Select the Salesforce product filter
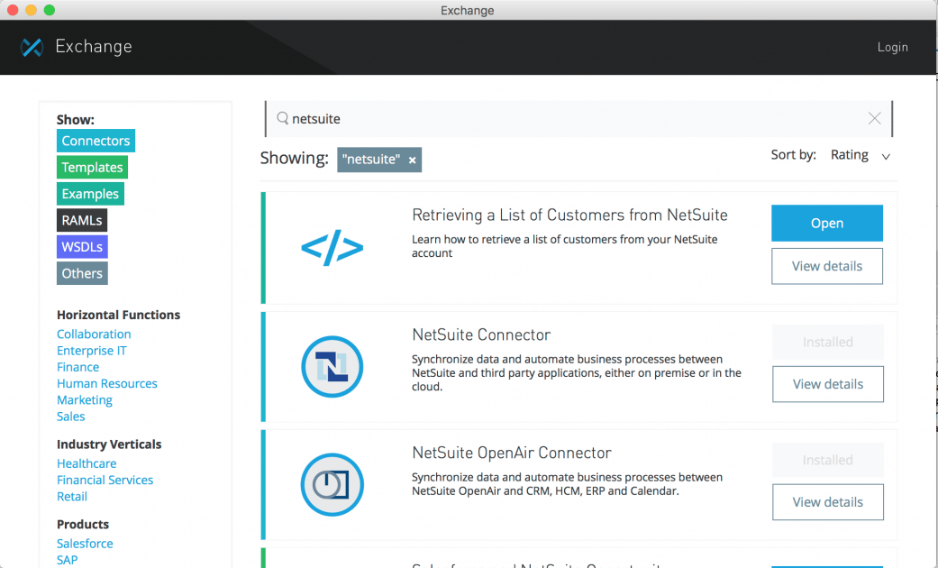The image size is (938, 568). click(x=85, y=543)
